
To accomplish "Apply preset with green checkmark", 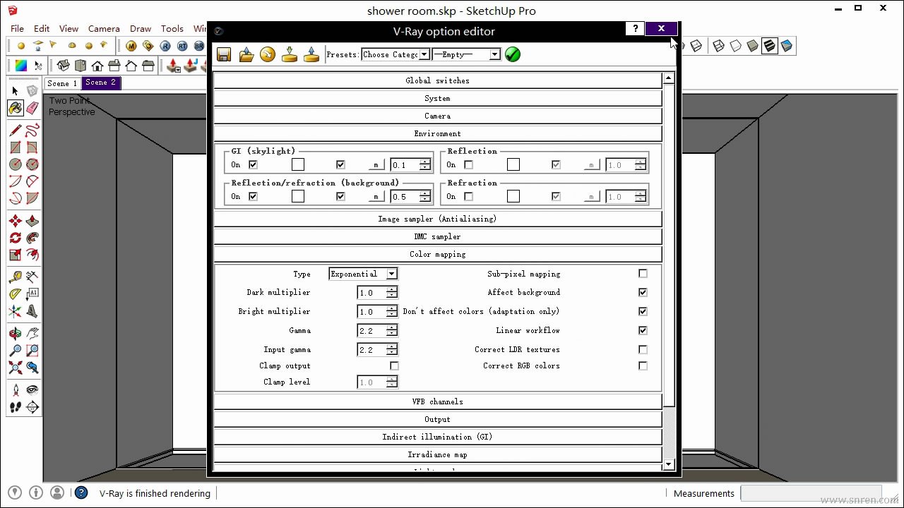I will click(513, 54).
